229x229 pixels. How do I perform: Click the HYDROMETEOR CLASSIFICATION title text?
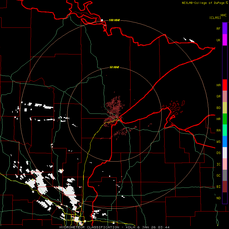pyautogui.click(x=89, y=227)
